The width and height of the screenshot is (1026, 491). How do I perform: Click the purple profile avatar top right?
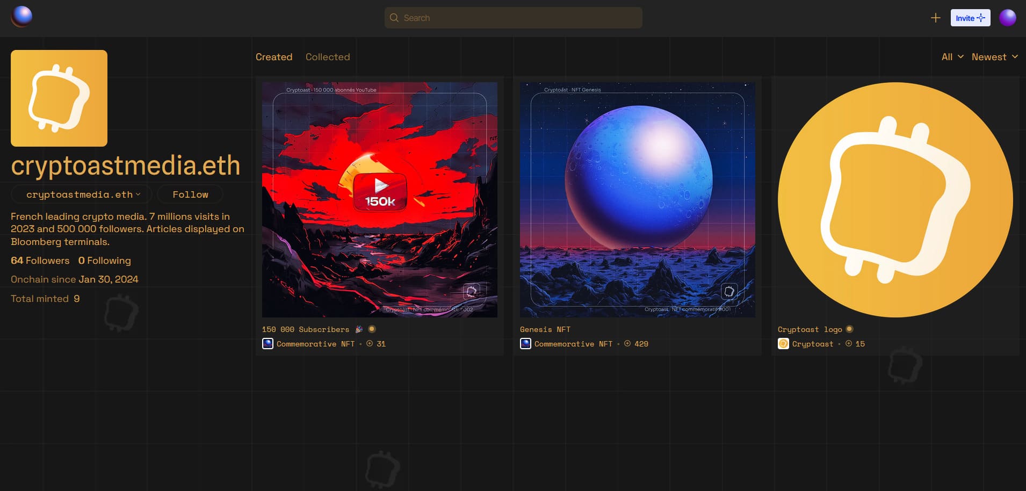coord(1008,17)
